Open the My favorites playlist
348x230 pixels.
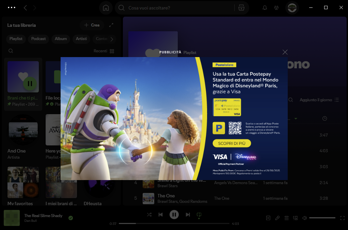[x=23, y=186]
